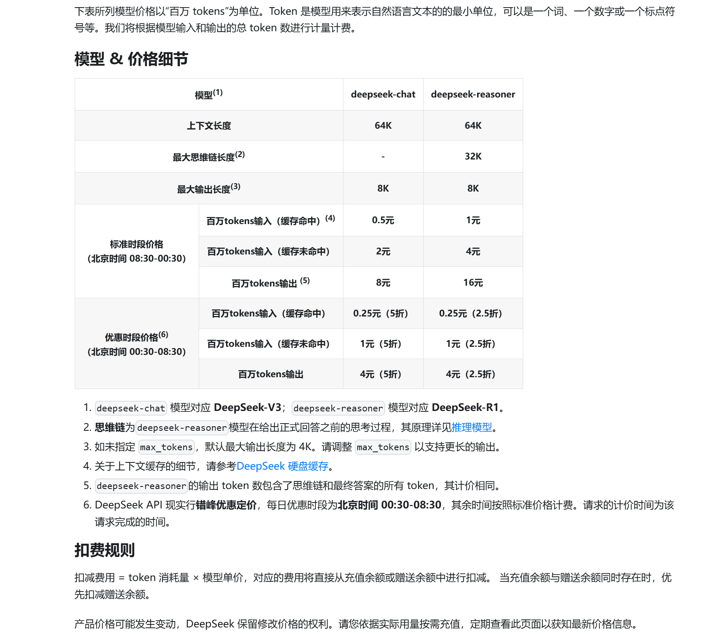Select the bold DeepSeek-V3 text
The image size is (705, 635).
pyautogui.click(x=248, y=408)
